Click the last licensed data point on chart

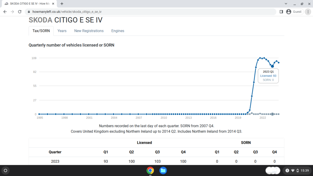coord(279,63)
